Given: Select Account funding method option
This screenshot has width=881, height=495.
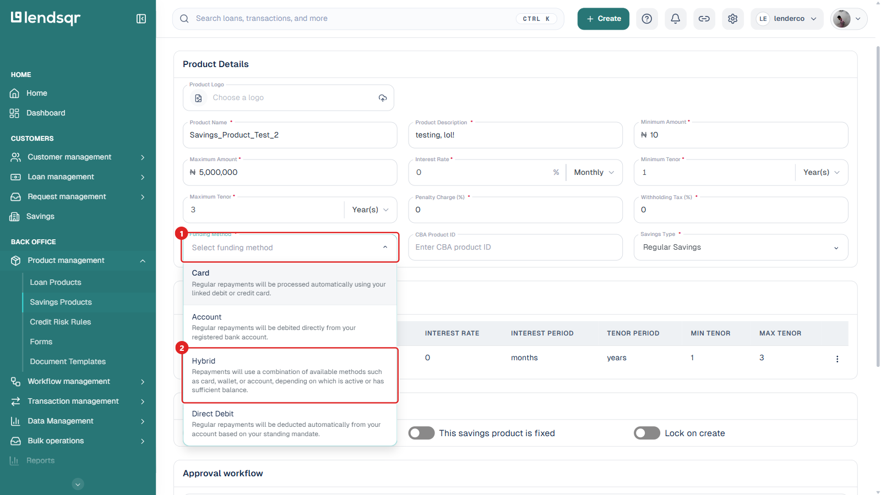Looking at the screenshot, I should pos(290,327).
